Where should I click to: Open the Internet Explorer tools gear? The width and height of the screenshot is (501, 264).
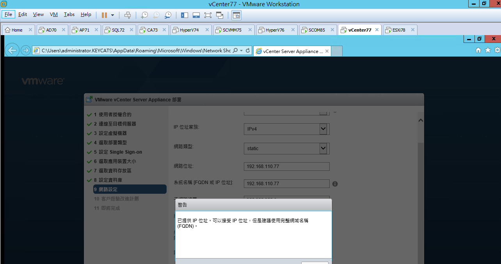497,50
